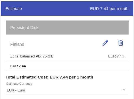This screenshot has width=134, height=99.
Task: Edit the Finland persistent disk entry
Action: (105, 43)
